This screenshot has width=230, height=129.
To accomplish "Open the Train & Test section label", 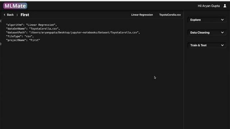I will tap(198, 45).
